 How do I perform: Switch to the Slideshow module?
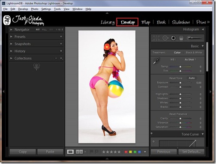pos(181,22)
